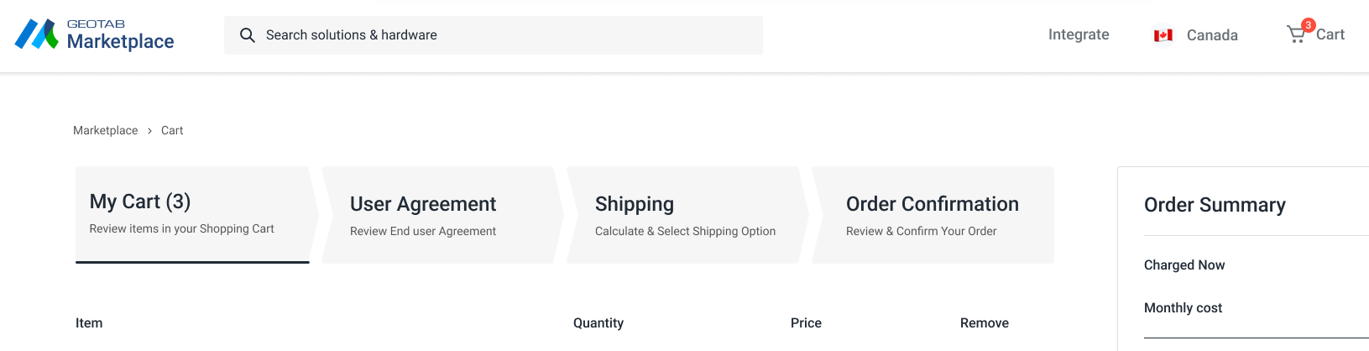Click the Geotab logo icon
The width and height of the screenshot is (1369, 351).
click(x=36, y=34)
